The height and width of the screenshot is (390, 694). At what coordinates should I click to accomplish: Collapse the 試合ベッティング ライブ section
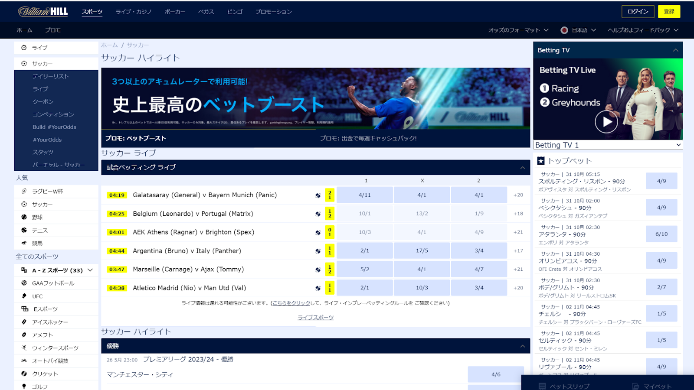(523, 168)
